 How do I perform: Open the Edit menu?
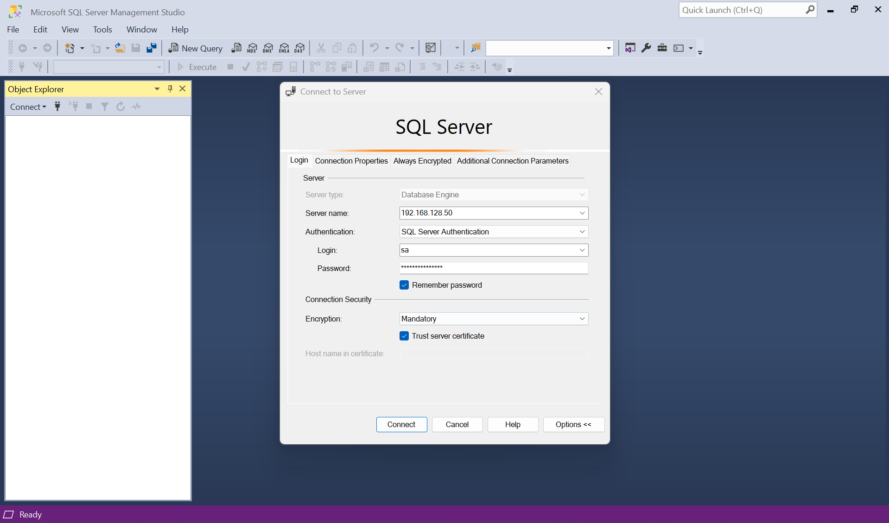point(40,30)
